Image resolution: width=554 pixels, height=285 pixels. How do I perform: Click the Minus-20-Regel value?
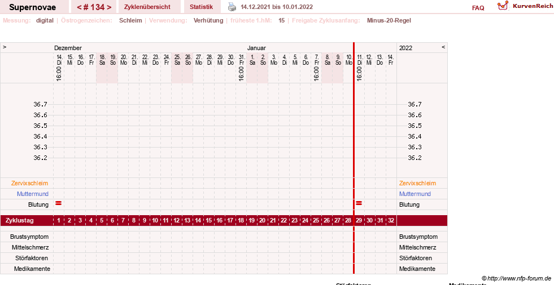pos(389,20)
